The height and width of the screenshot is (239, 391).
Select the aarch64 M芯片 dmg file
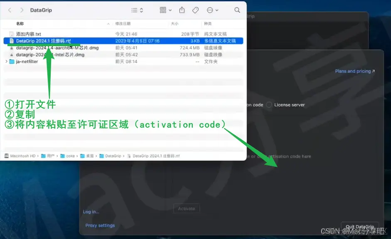[123, 48]
